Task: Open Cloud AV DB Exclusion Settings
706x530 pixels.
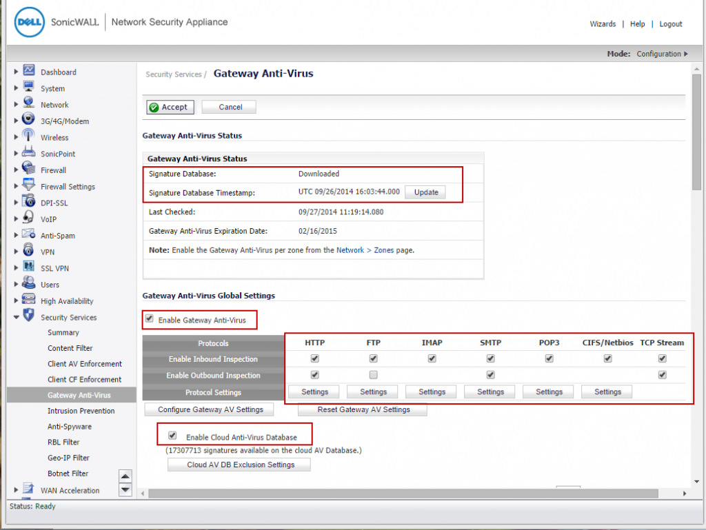Action: 239,465
